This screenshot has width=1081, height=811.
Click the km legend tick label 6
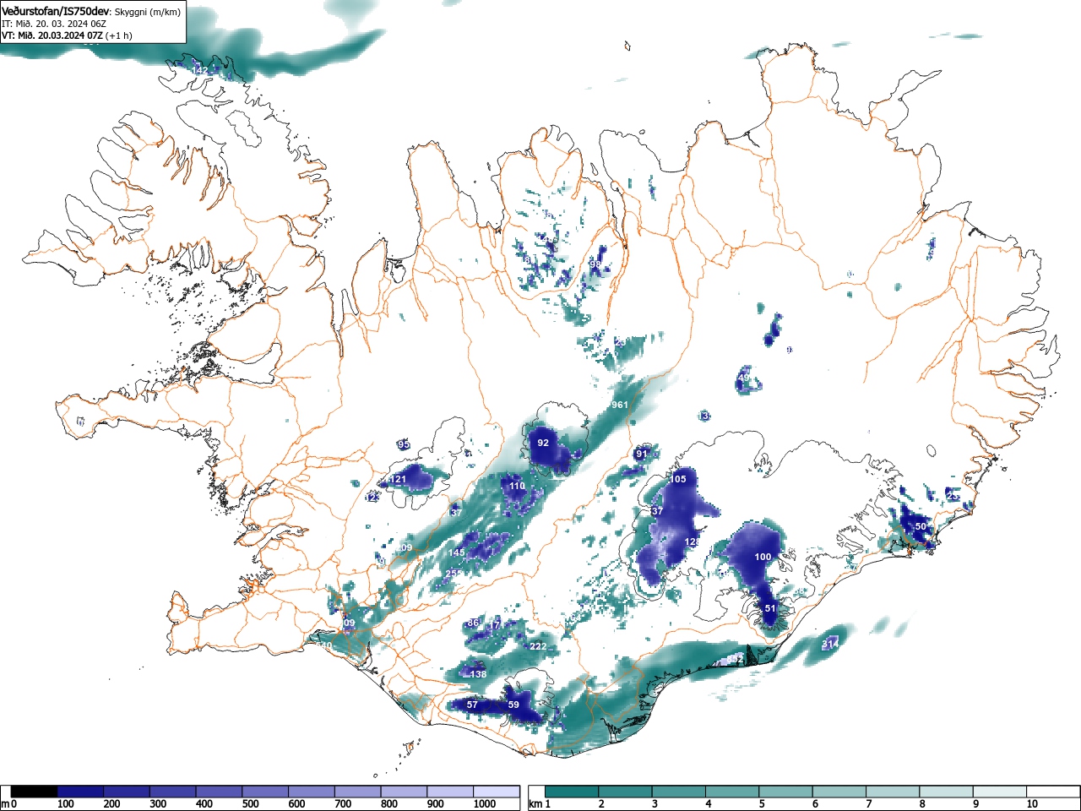pos(815,804)
